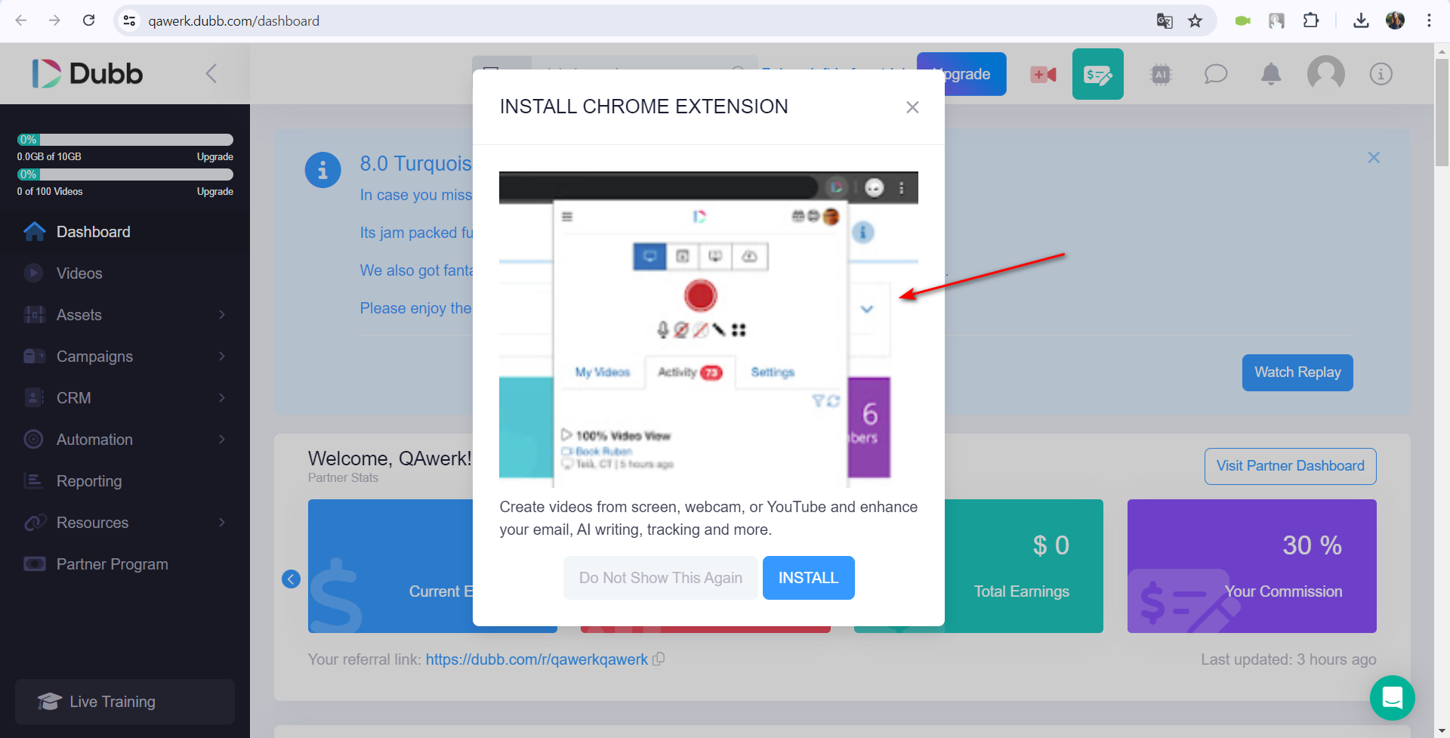Open the Campaigns menu item

(125, 357)
